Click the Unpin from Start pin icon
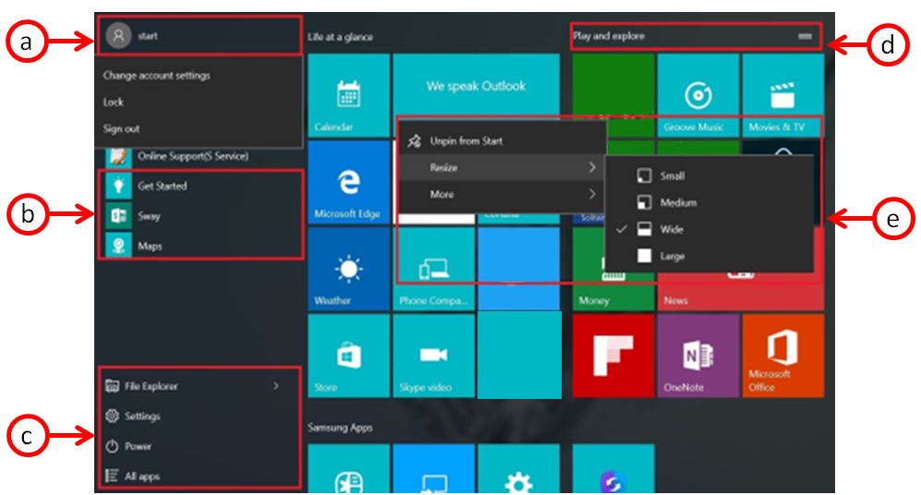This screenshot has height=495, width=921. click(414, 141)
